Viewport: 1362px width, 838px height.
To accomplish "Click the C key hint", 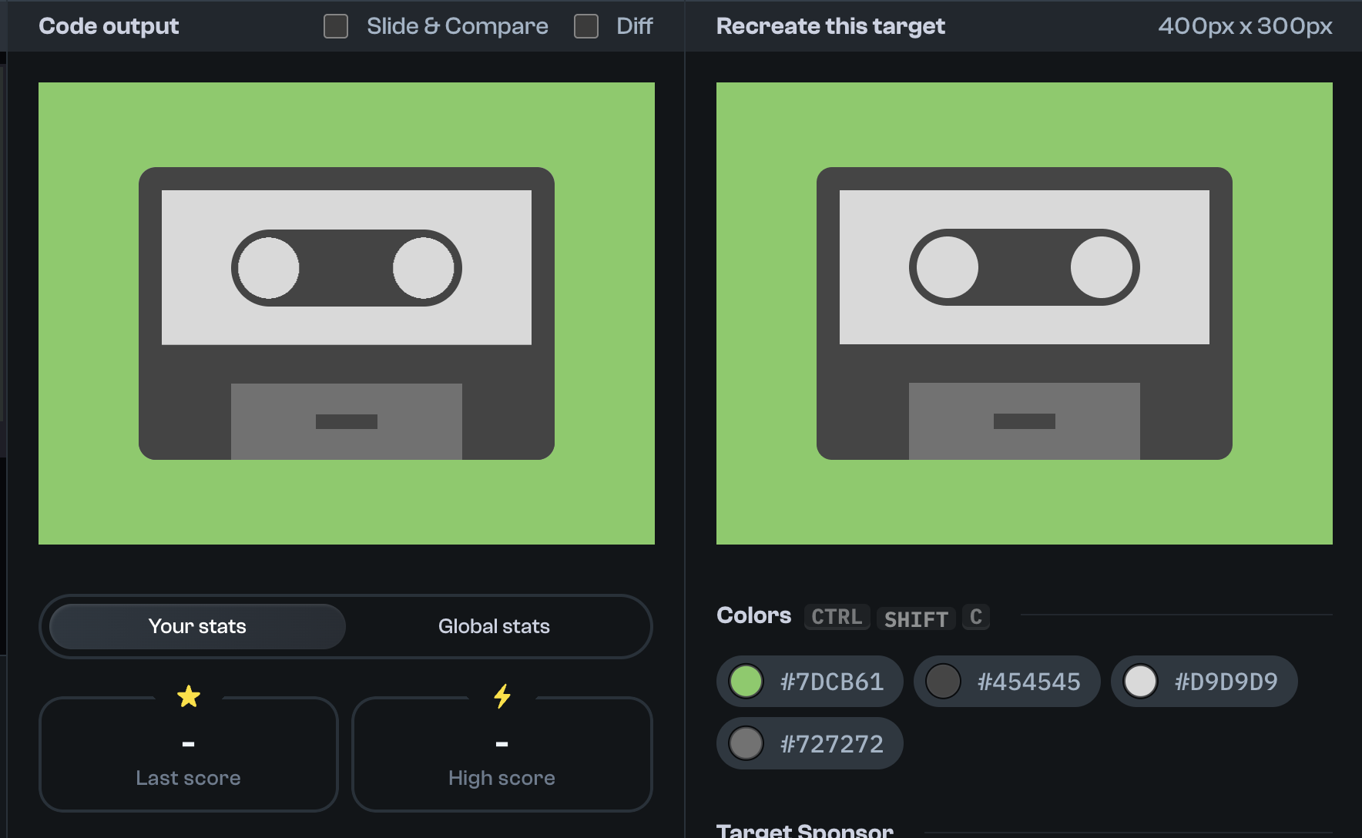I will [x=976, y=617].
